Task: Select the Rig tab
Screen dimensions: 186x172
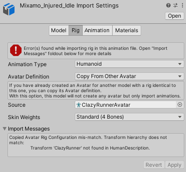Action: [x=76, y=30]
